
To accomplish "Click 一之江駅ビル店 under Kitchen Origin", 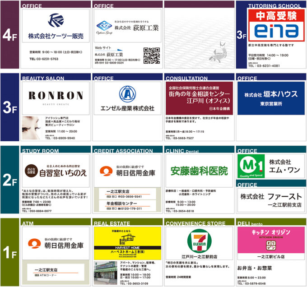I will pyautogui.click(x=271, y=256).
